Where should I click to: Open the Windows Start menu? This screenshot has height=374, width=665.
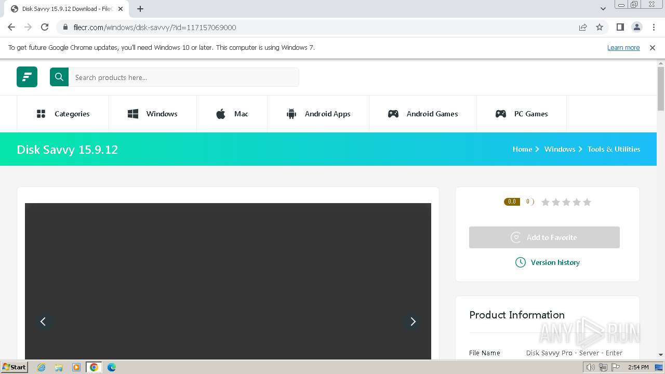coord(15,367)
